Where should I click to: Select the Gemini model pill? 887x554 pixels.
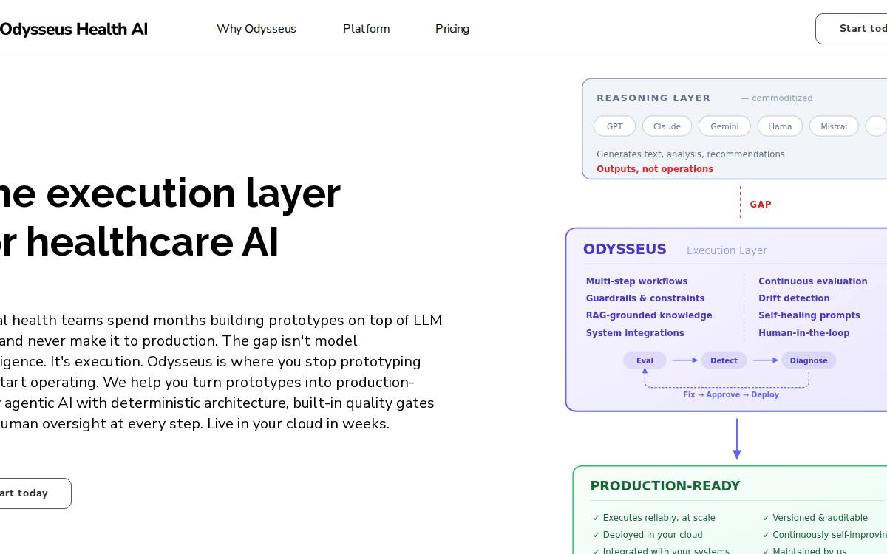tap(724, 126)
